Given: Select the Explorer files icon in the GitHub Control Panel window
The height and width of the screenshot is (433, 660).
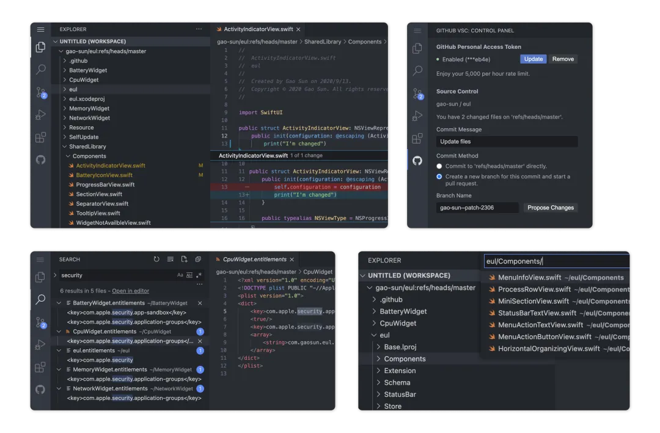Looking at the screenshot, I should point(417,48).
